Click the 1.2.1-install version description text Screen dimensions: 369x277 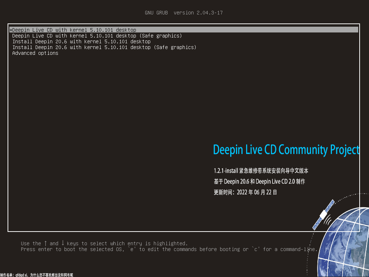(261, 171)
